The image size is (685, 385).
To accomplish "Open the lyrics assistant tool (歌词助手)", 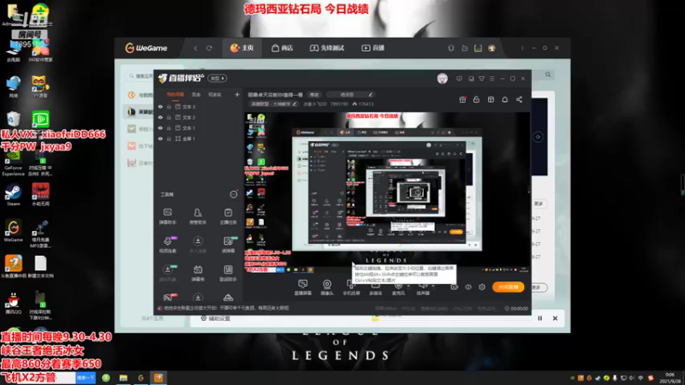I will click(x=228, y=273).
